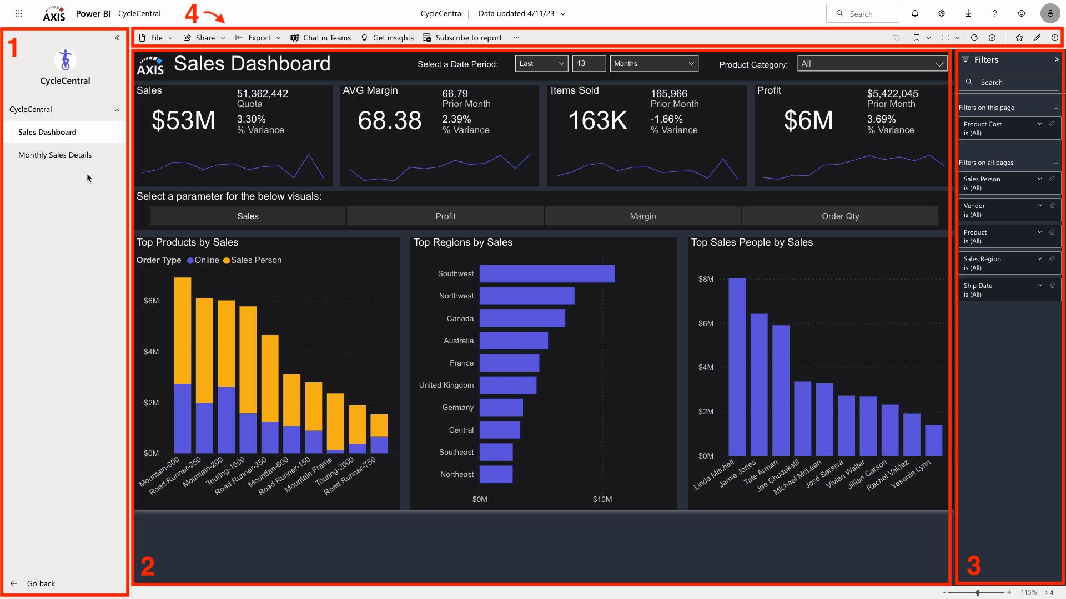Click the Southwest bar in Top Regions
This screenshot has width=1066, height=599.
coord(547,273)
